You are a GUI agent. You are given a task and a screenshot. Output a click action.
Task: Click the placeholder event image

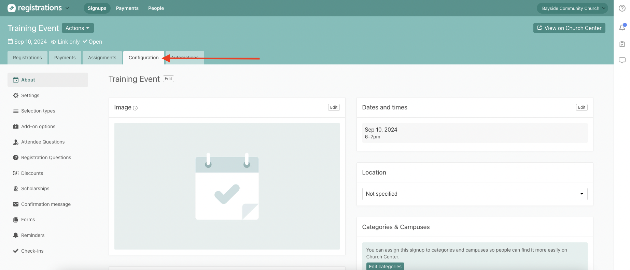click(x=227, y=186)
